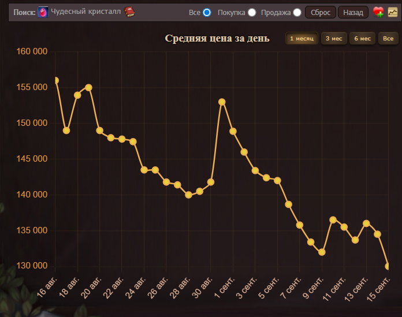
Task: Click the Чудесный кристалл item icon
Action: 43,12
